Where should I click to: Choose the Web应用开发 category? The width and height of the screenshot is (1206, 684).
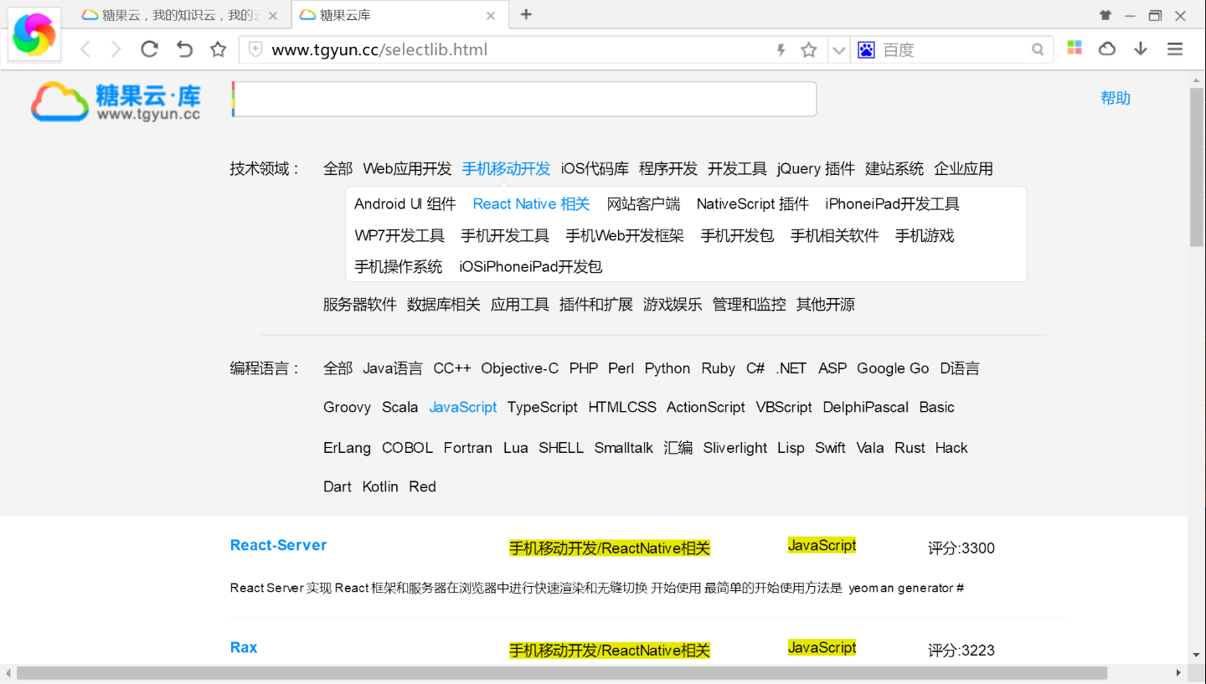[407, 168]
